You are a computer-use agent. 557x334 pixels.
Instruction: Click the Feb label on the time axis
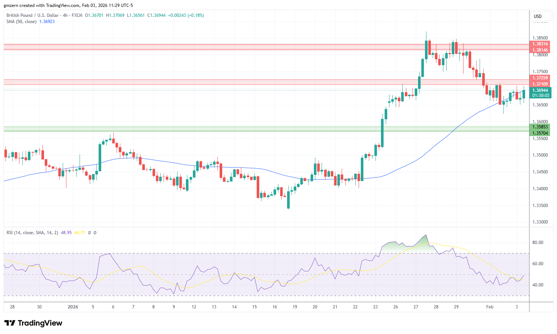pos(490,307)
